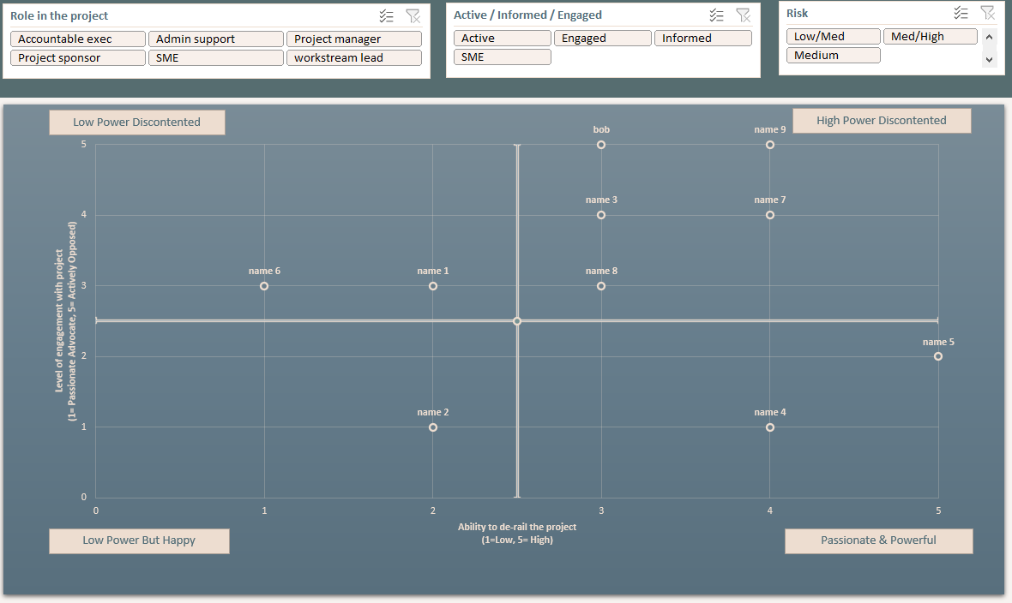Click bob's data point on the scatter chart
The image size is (1012, 603).
tap(601, 144)
